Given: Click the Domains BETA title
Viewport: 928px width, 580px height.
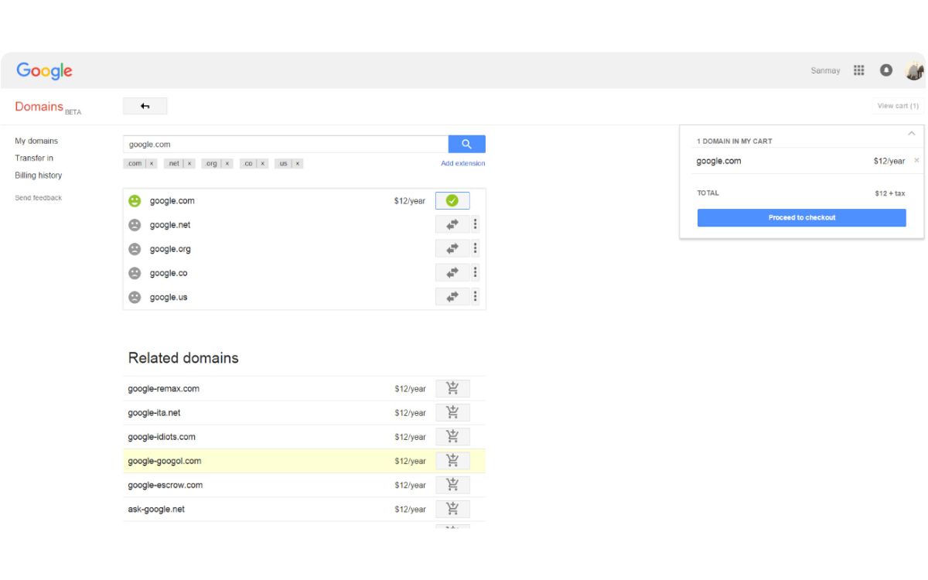Looking at the screenshot, I should point(48,107).
